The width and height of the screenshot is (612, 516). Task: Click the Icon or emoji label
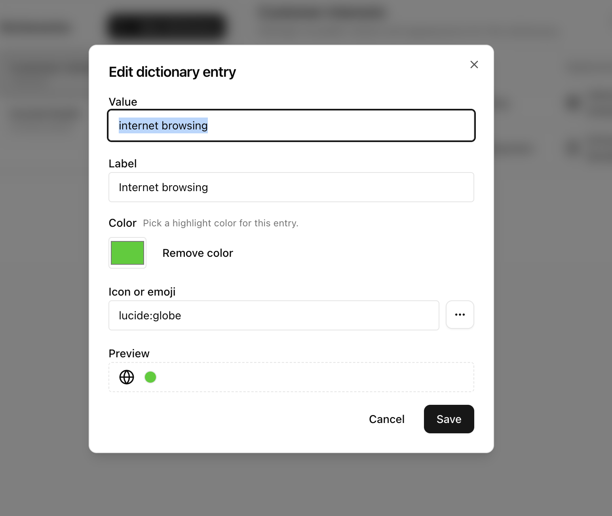tap(142, 292)
